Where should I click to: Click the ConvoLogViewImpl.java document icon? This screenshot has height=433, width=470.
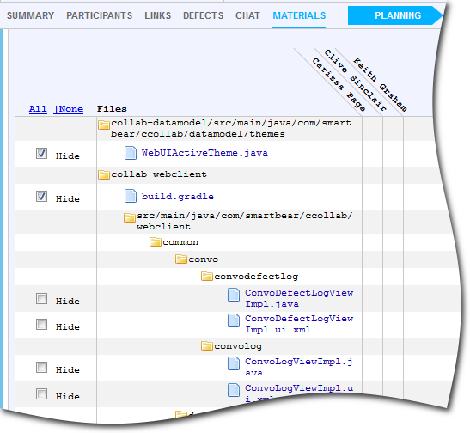click(x=234, y=363)
